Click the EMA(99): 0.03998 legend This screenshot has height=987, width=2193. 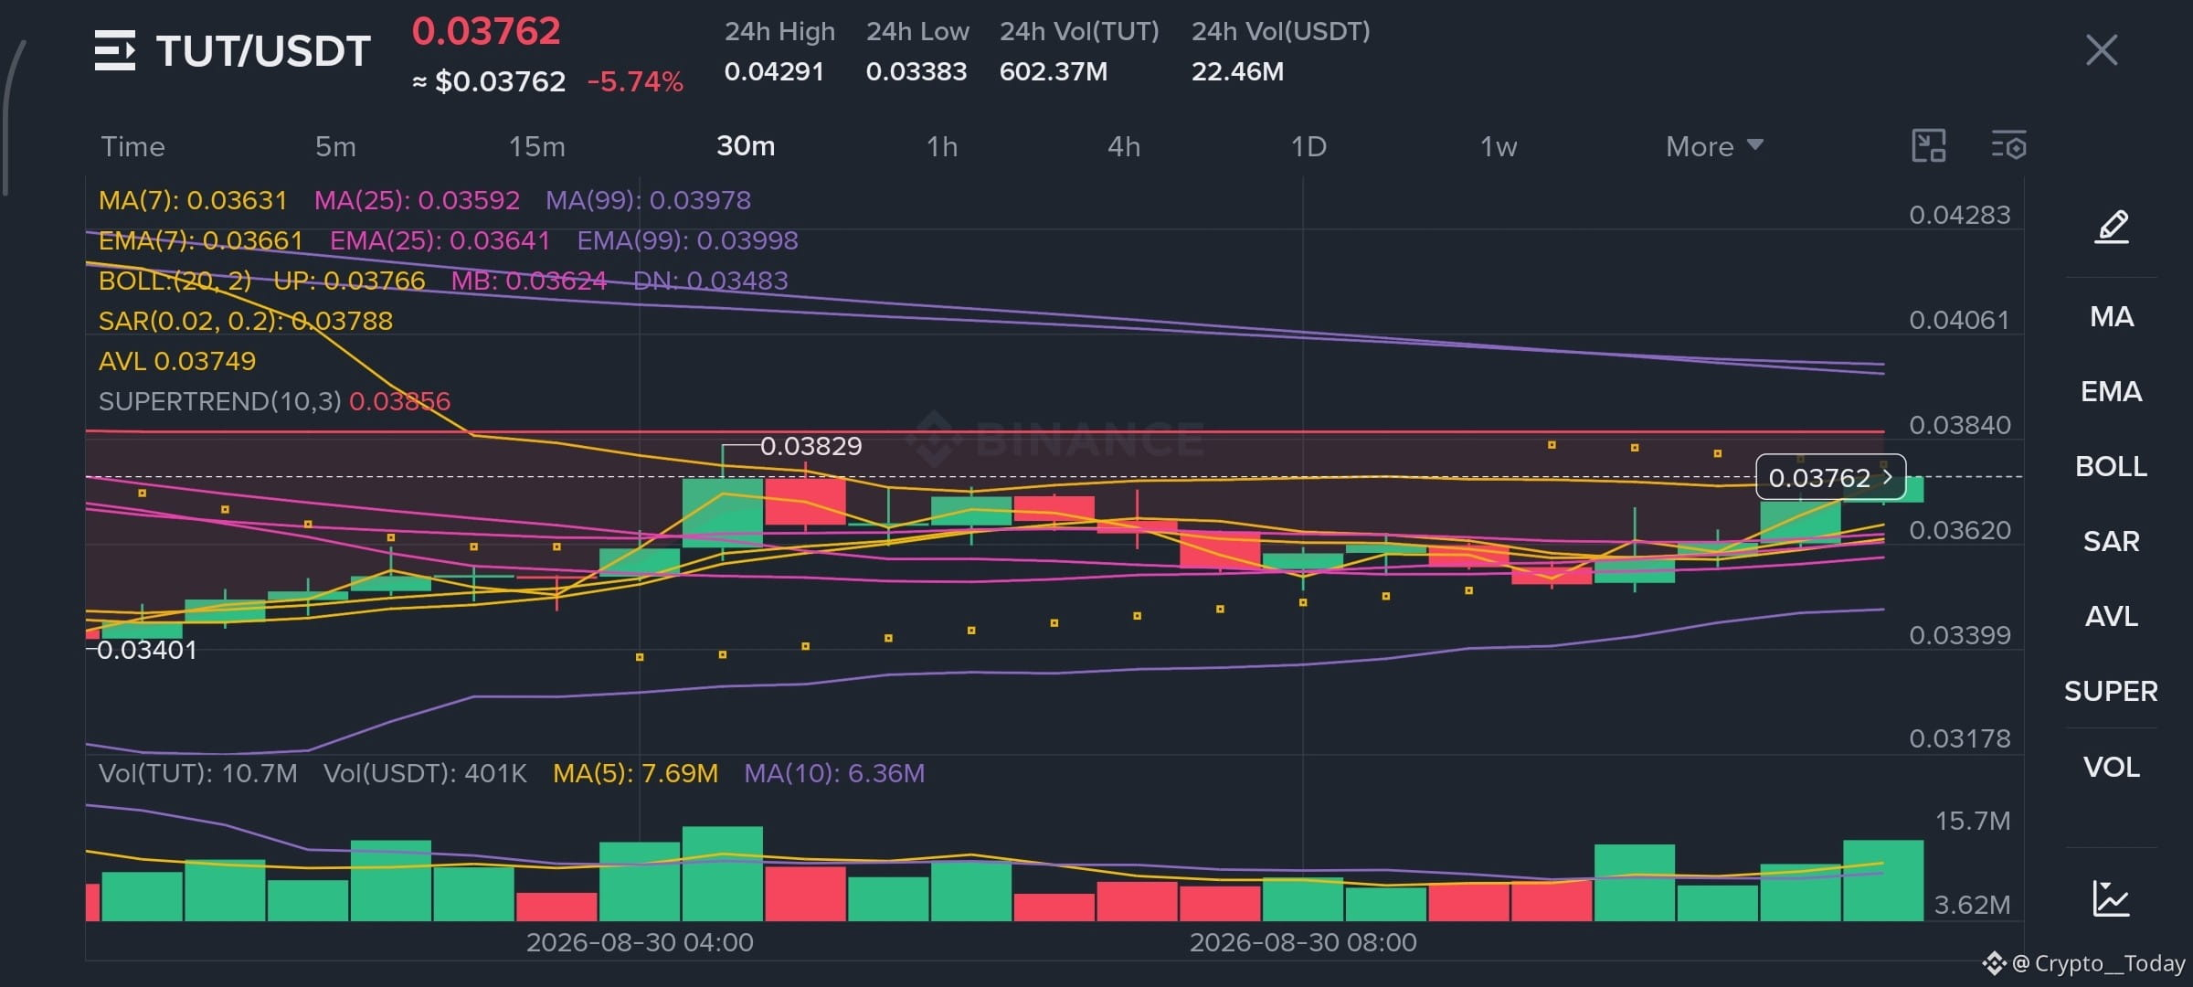[x=687, y=240]
